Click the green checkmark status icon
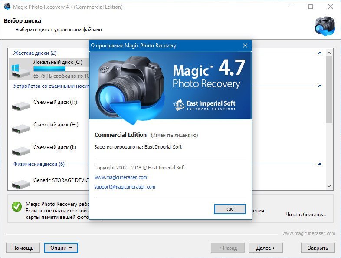 coord(17,206)
